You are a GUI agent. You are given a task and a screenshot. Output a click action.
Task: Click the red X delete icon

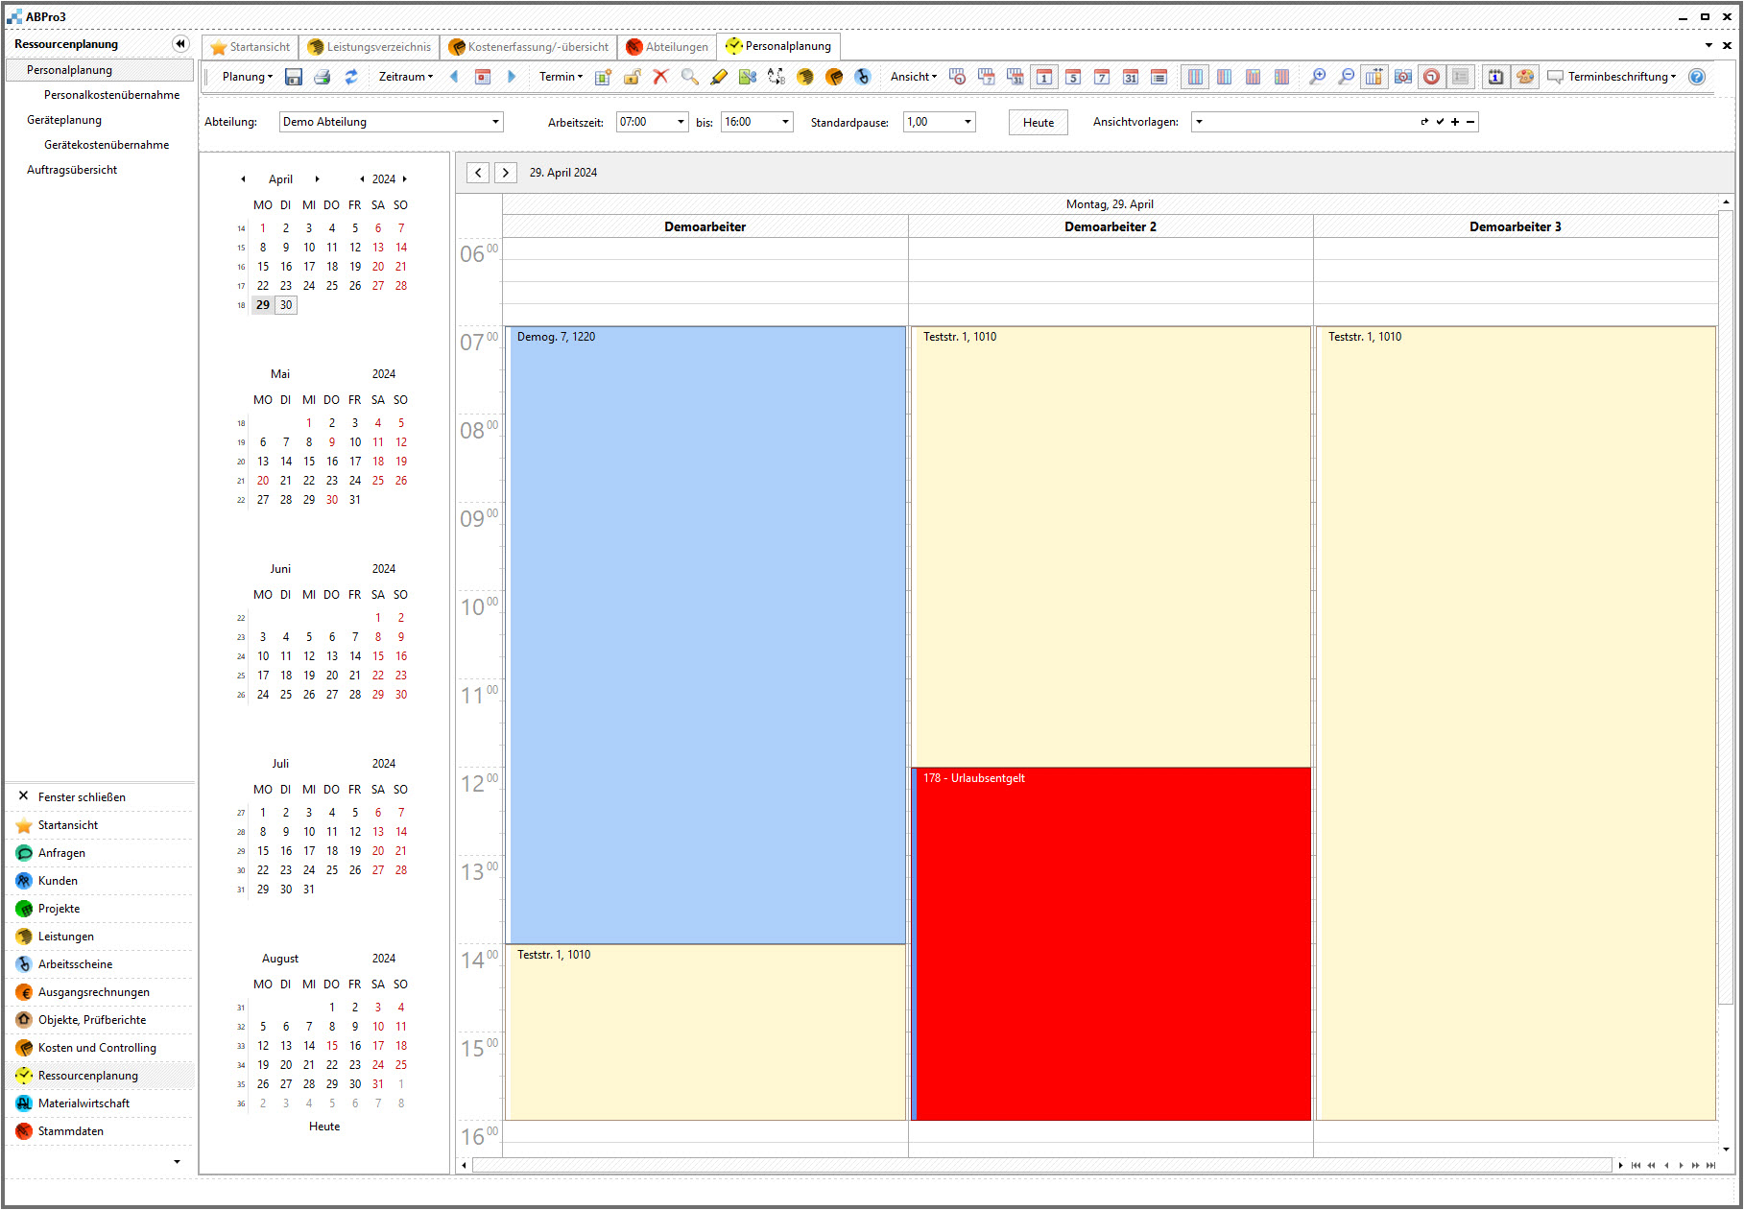[660, 77]
